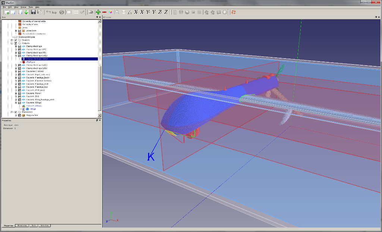Collapse the Outputs tree node

12,43
